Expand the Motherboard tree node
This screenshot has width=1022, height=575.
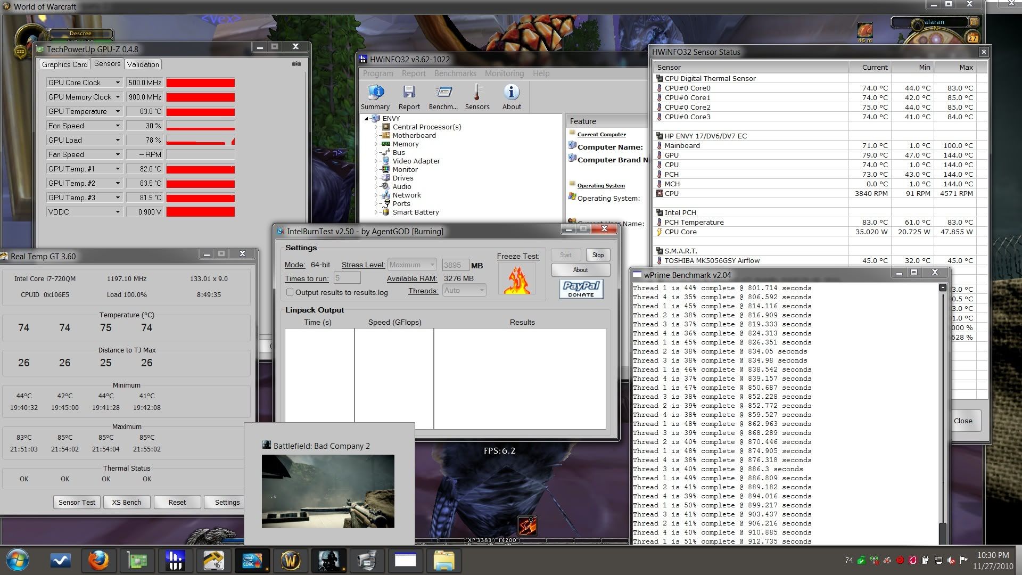coord(376,136)
